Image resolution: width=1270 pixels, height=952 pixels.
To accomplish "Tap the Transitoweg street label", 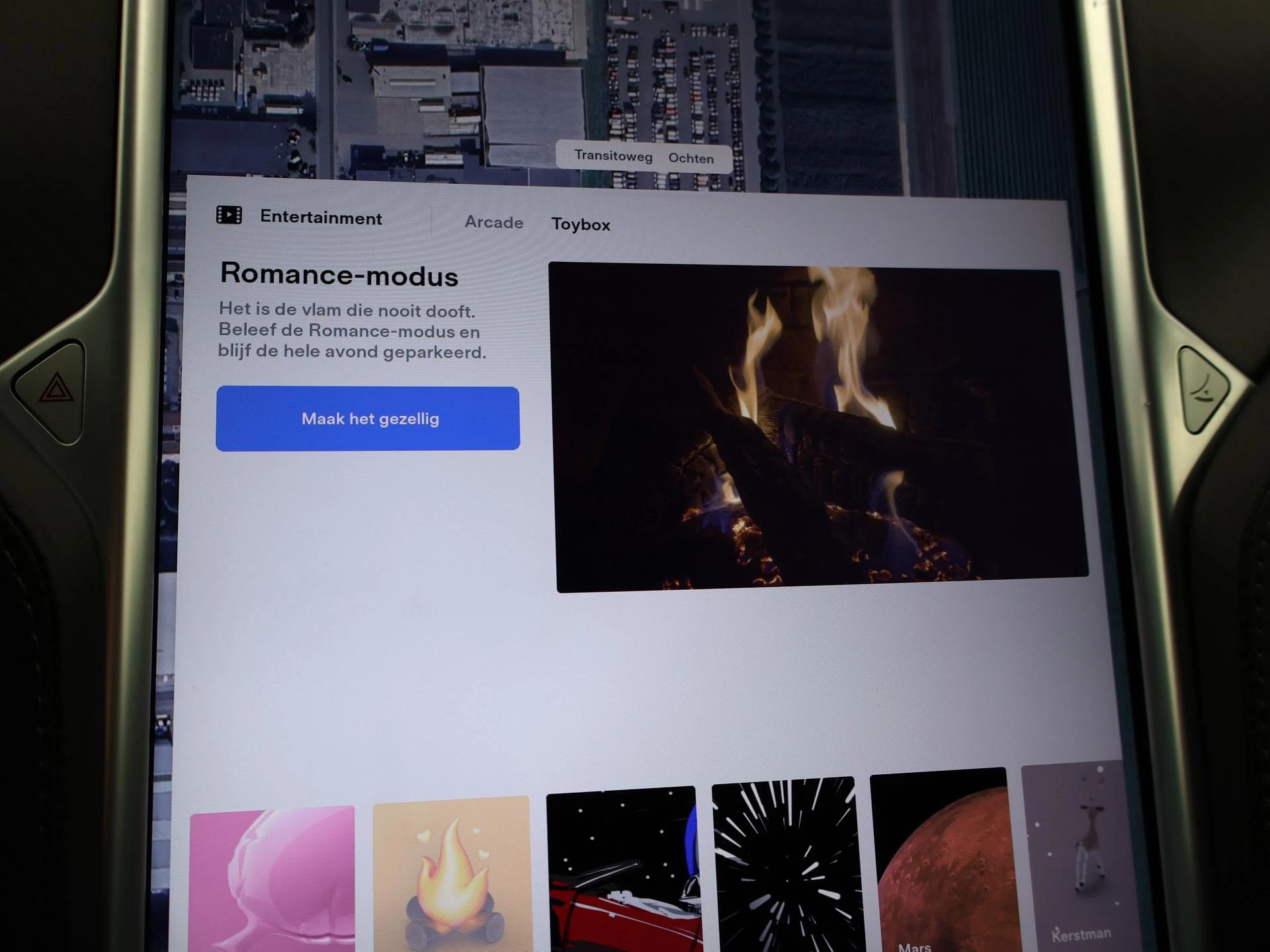I will click(613, 156).
